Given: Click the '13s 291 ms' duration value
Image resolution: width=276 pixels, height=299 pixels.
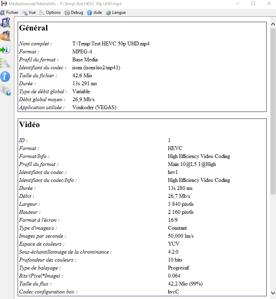Looking at the screenshot, I should [x=84, y=83].
